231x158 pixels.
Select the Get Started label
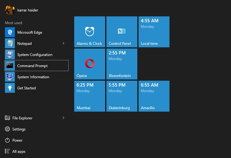click(x=27, y=88)
